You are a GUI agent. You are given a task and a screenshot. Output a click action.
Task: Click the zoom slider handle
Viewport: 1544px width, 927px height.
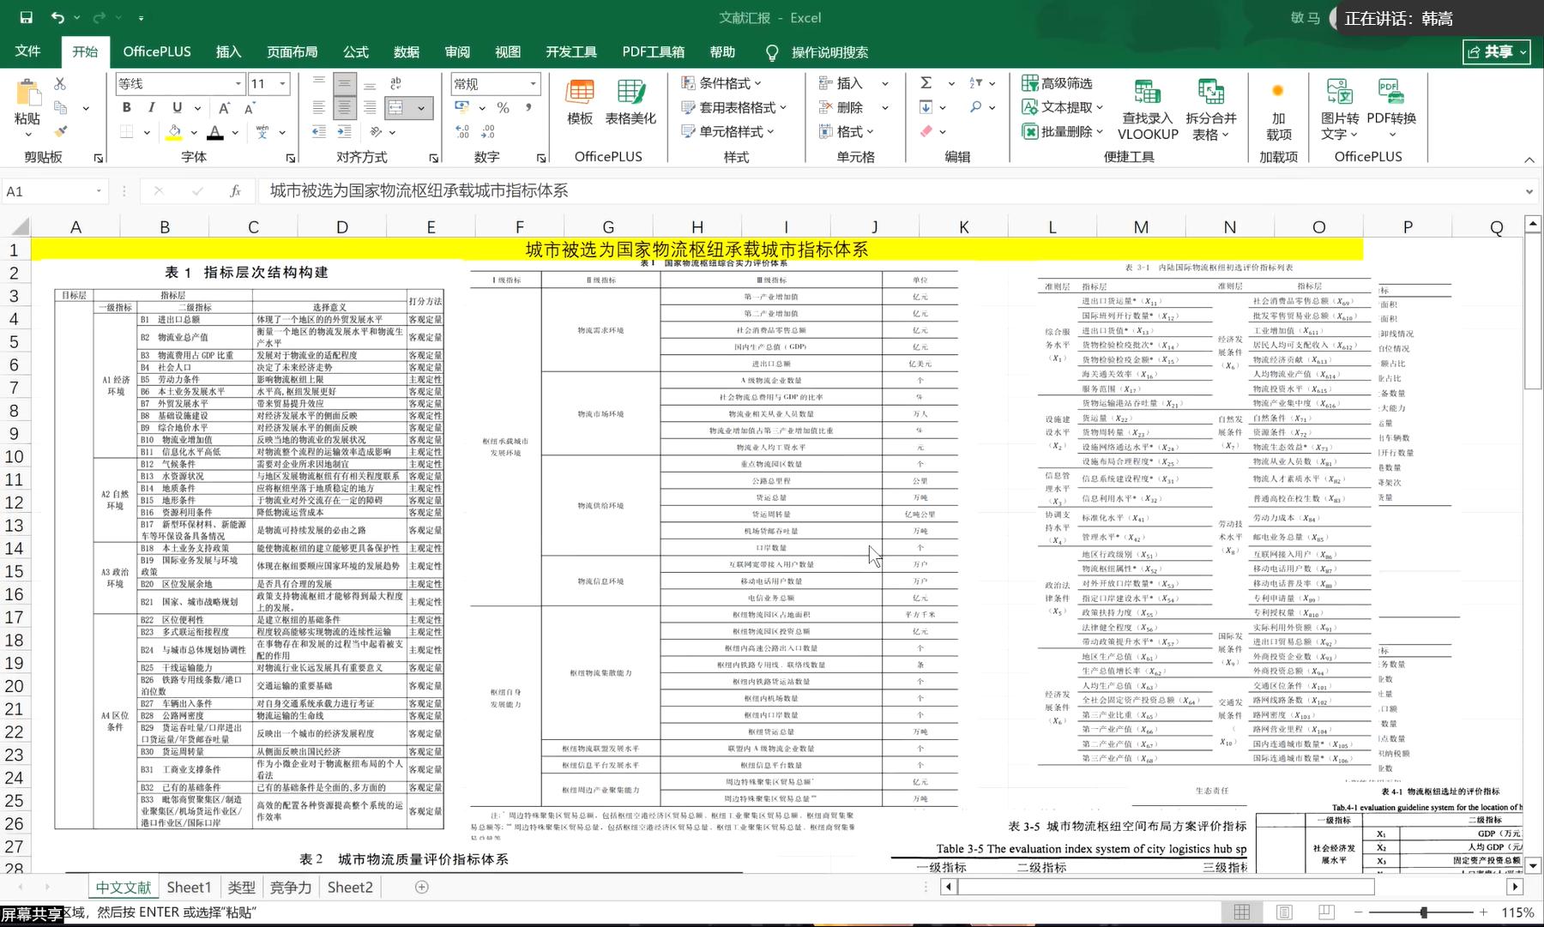[1424, 912]
